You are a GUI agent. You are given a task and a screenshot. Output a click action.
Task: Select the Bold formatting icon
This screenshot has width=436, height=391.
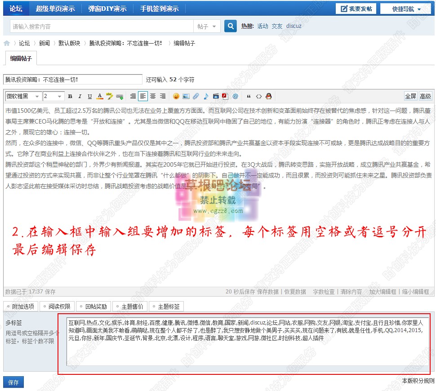click(x=70, y=96)
